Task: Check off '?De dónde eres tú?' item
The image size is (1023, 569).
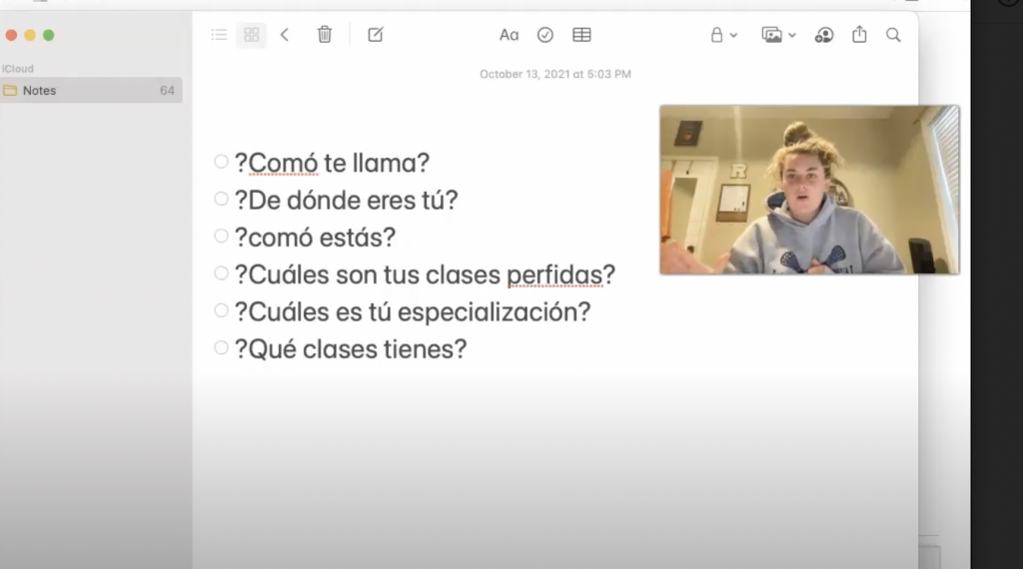Action: [x=221, y=199]
